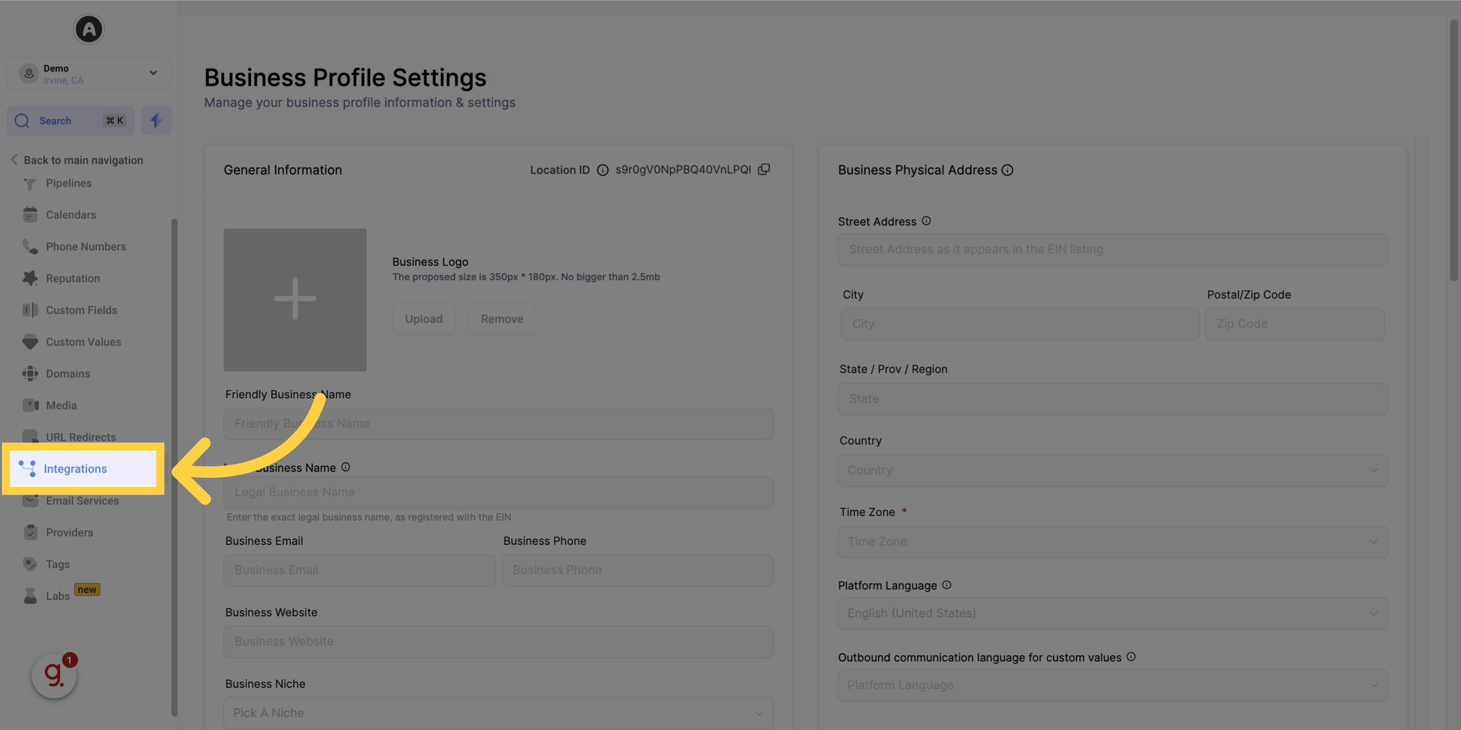This screenshot has height=730, width=1461.
Task: Click the Integrations nodes icon
Action: click(x=27, y=469)
